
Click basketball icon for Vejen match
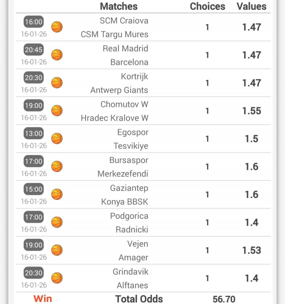(x=57, y=250)
